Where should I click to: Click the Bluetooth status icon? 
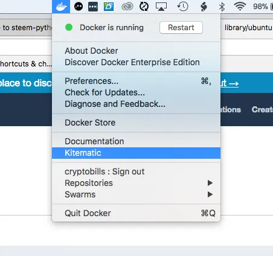click(x=222, y=7)
